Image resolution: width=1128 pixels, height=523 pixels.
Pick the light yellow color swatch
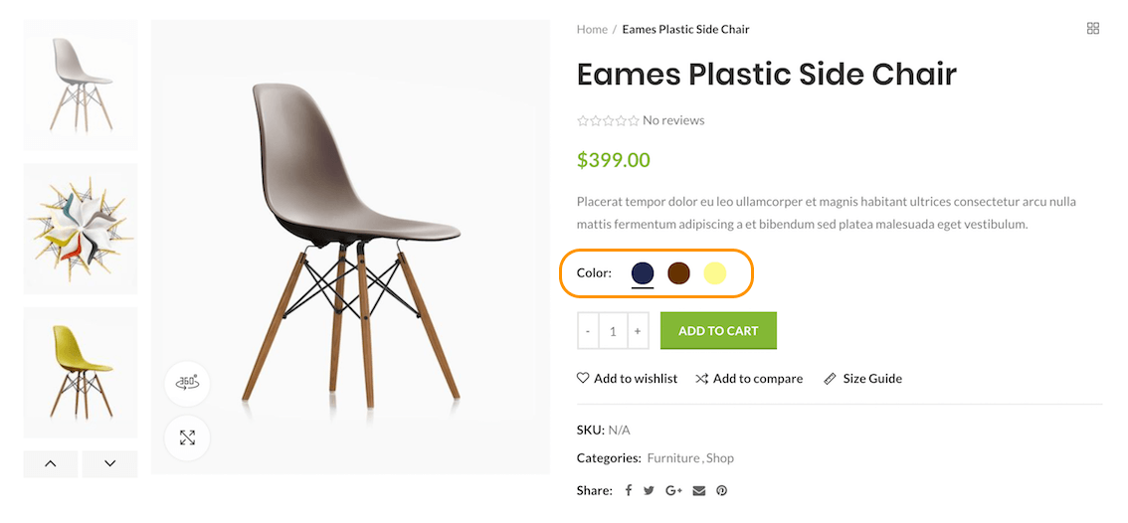pos(715,272)
